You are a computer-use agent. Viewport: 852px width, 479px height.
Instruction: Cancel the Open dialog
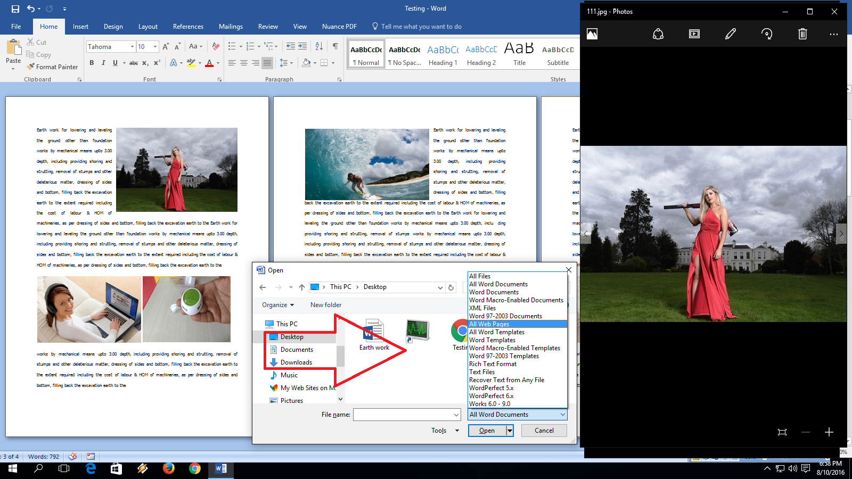tap(544, 430)
